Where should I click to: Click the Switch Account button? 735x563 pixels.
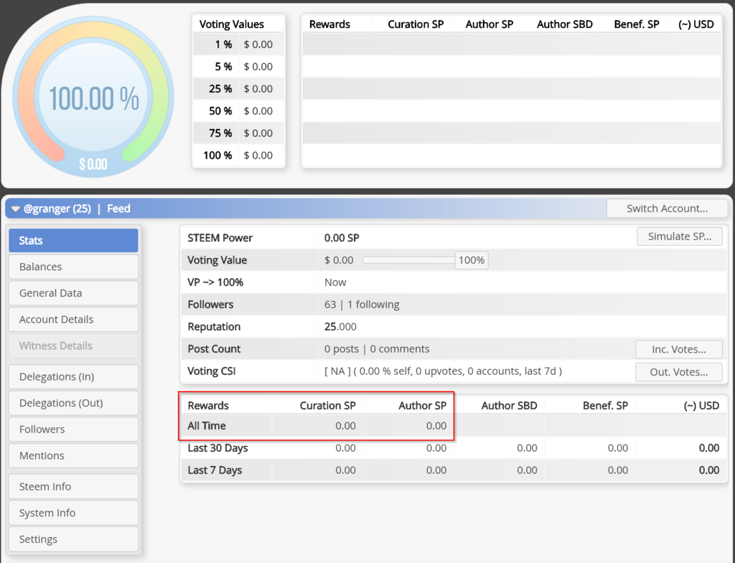pos(667,208)
